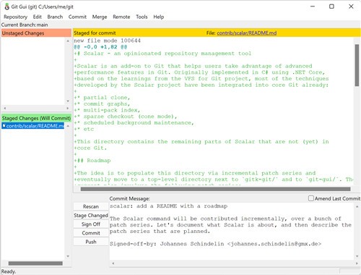Viewport: 361px width, 275px height.
Task: Open the Branch menu
Action: [55, 17]
